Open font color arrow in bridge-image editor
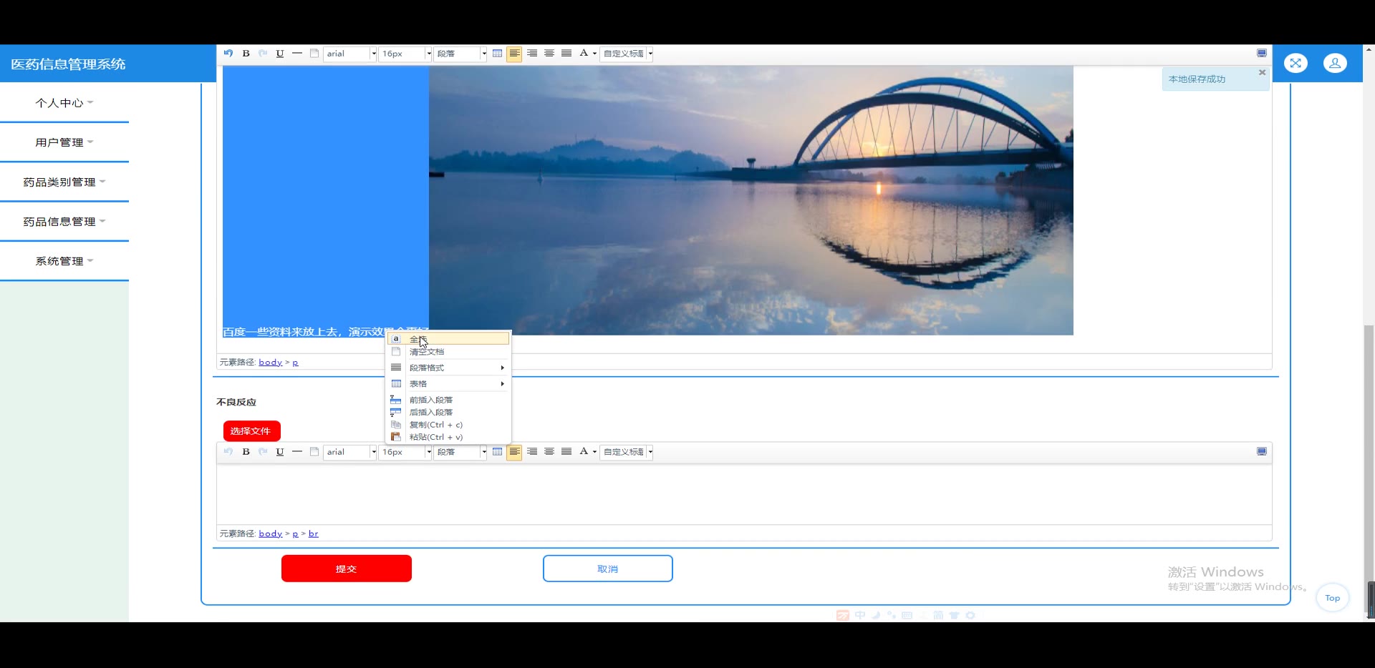1375x668 pixels. (594, 54)
